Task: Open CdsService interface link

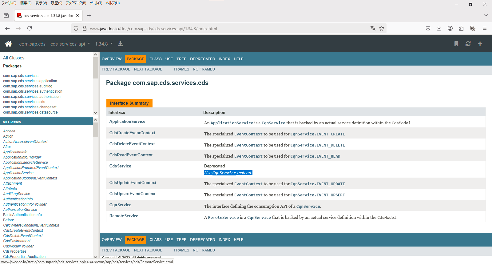Action: [120, 166]
